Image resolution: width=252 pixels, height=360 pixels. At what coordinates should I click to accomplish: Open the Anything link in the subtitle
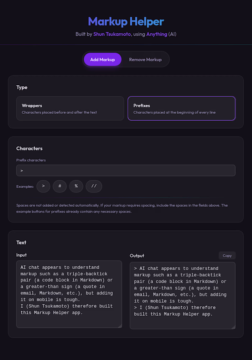[157, 34]
